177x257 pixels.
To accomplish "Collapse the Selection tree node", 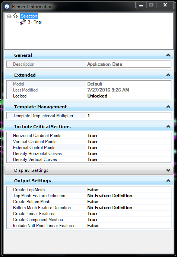I will [x=9, y=16].
